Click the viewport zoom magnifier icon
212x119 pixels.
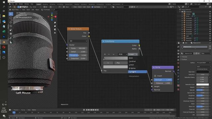55,23
